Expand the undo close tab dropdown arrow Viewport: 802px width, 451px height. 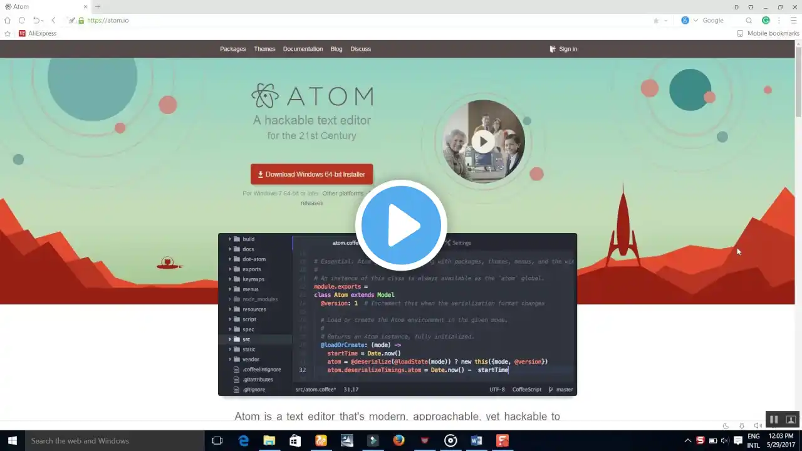44,21
